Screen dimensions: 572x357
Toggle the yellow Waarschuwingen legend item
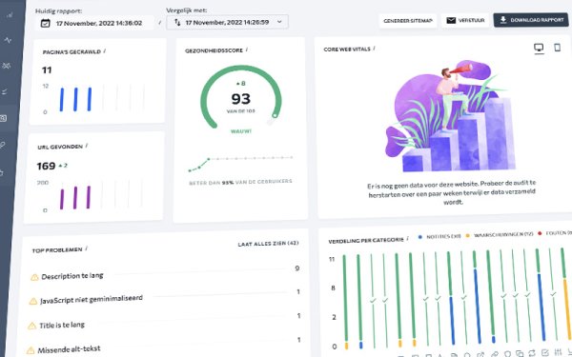click(x=500, y=235)
